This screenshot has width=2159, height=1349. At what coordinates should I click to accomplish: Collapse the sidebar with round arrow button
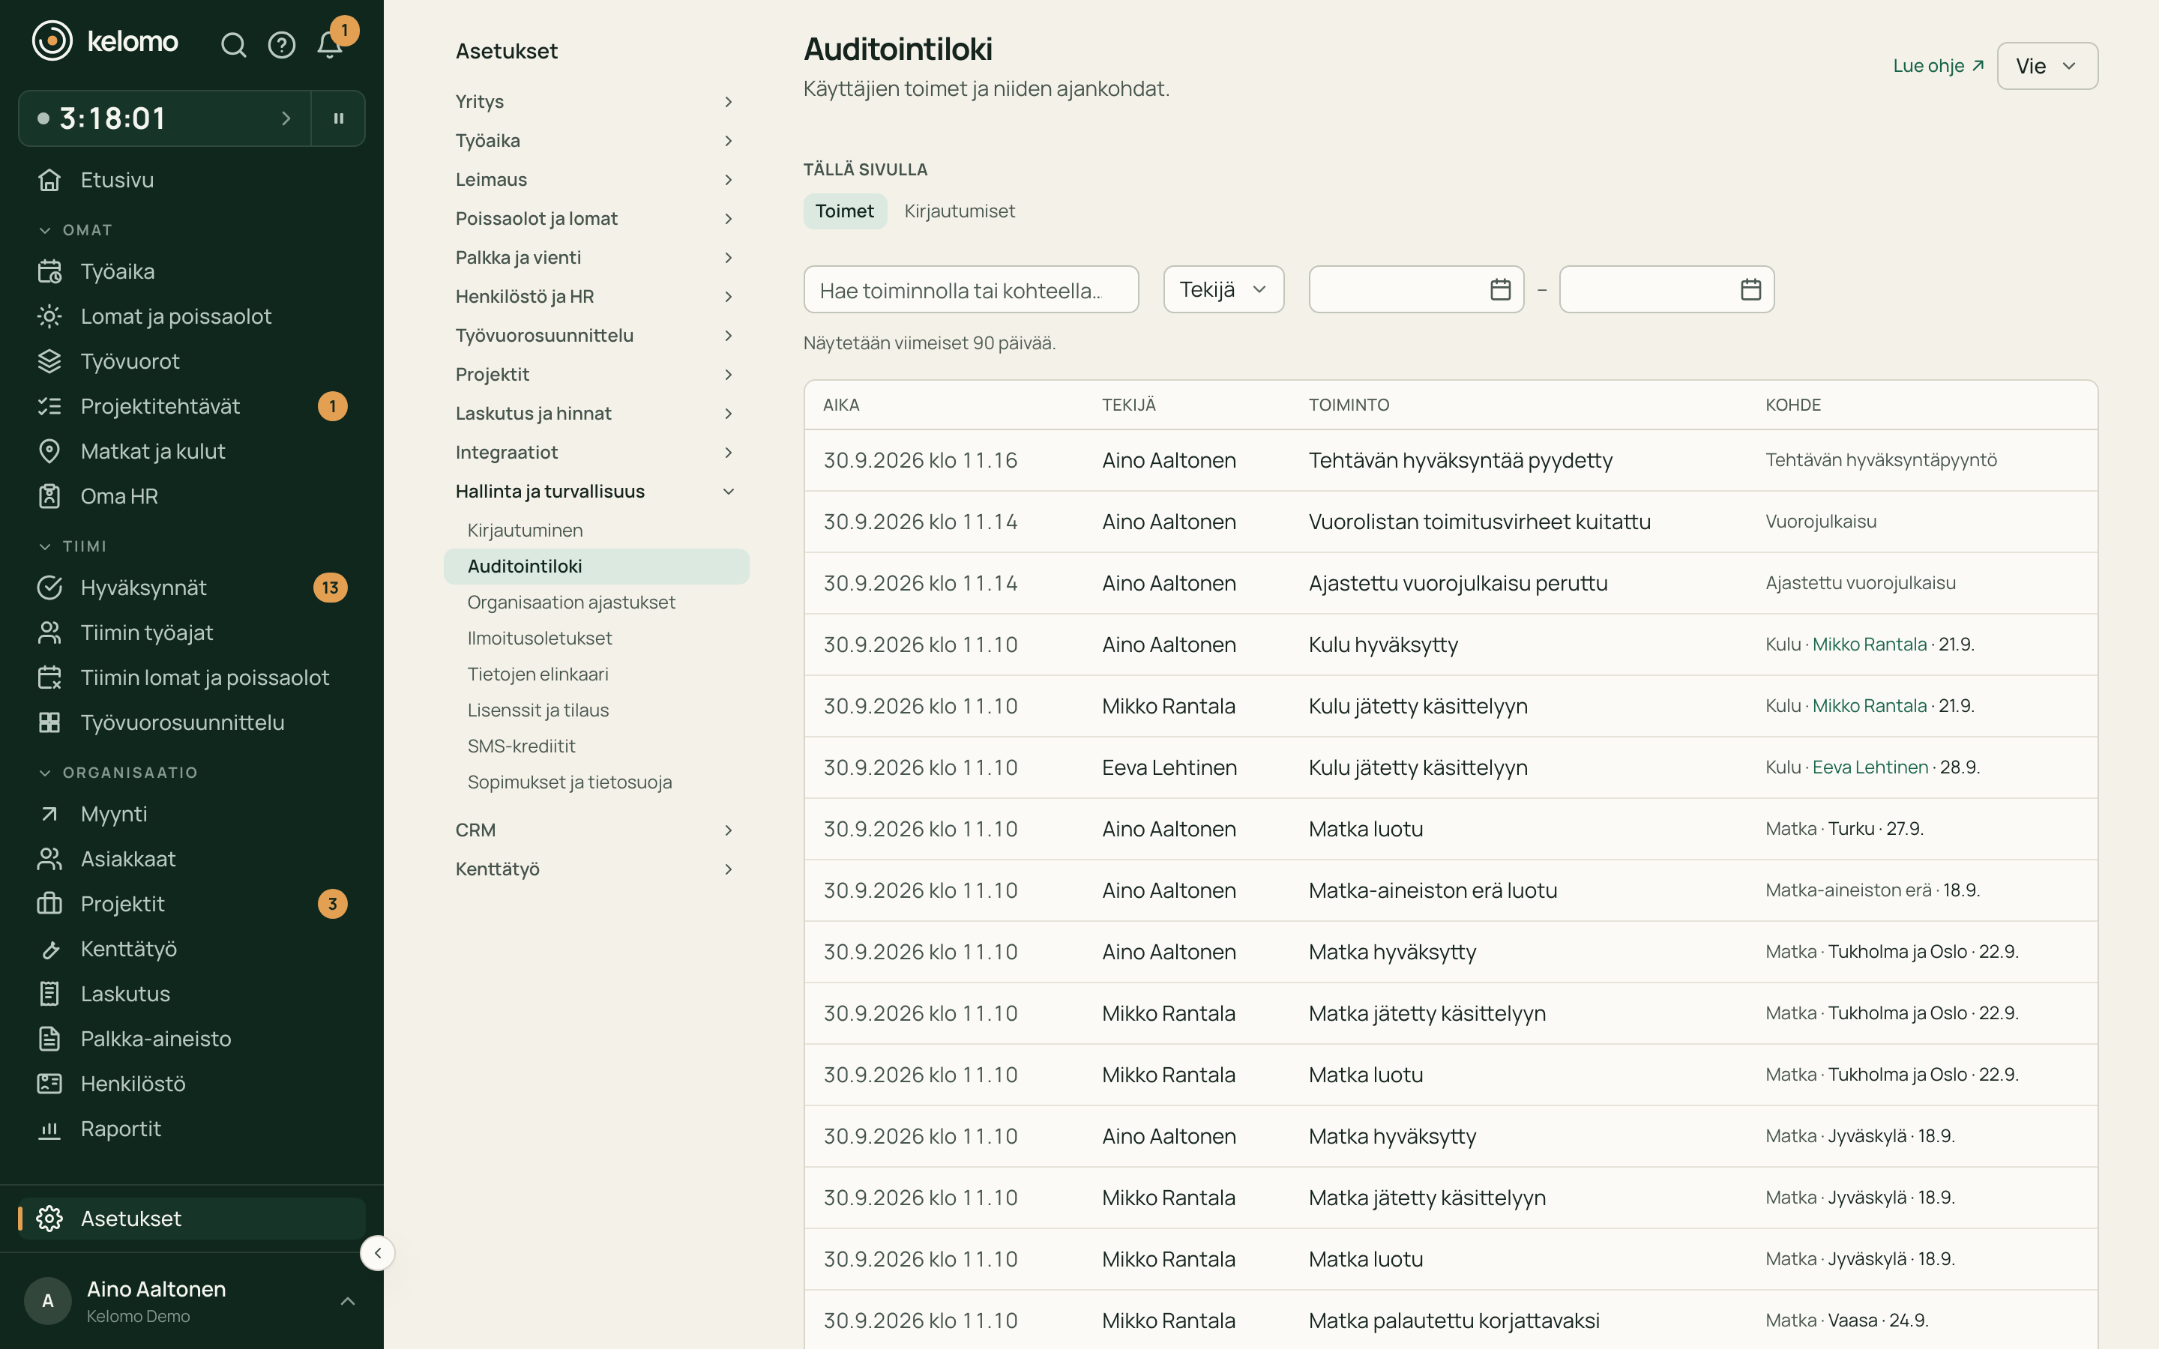[x=377, y=1252]
